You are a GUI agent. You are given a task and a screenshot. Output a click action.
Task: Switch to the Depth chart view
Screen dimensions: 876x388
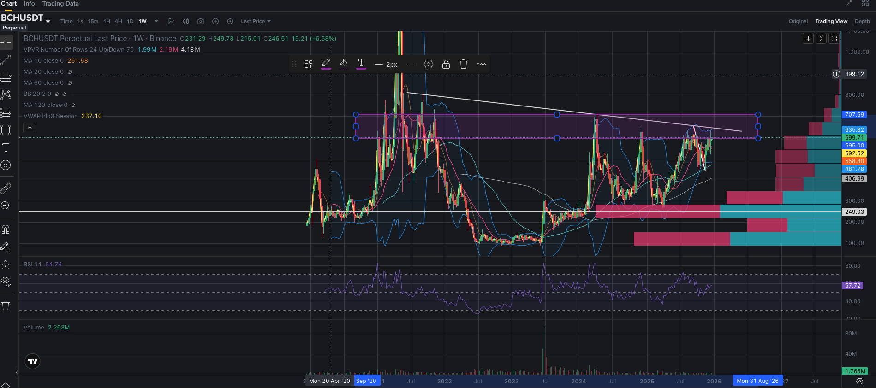[862, 21]
